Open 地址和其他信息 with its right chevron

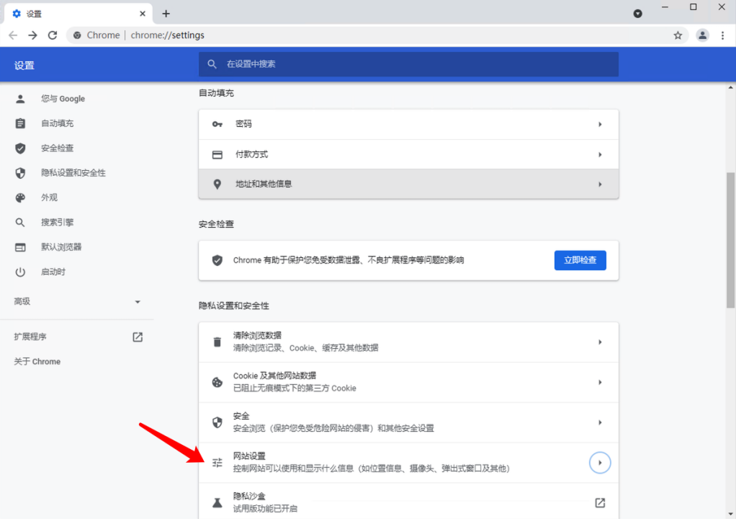(600, 185)
